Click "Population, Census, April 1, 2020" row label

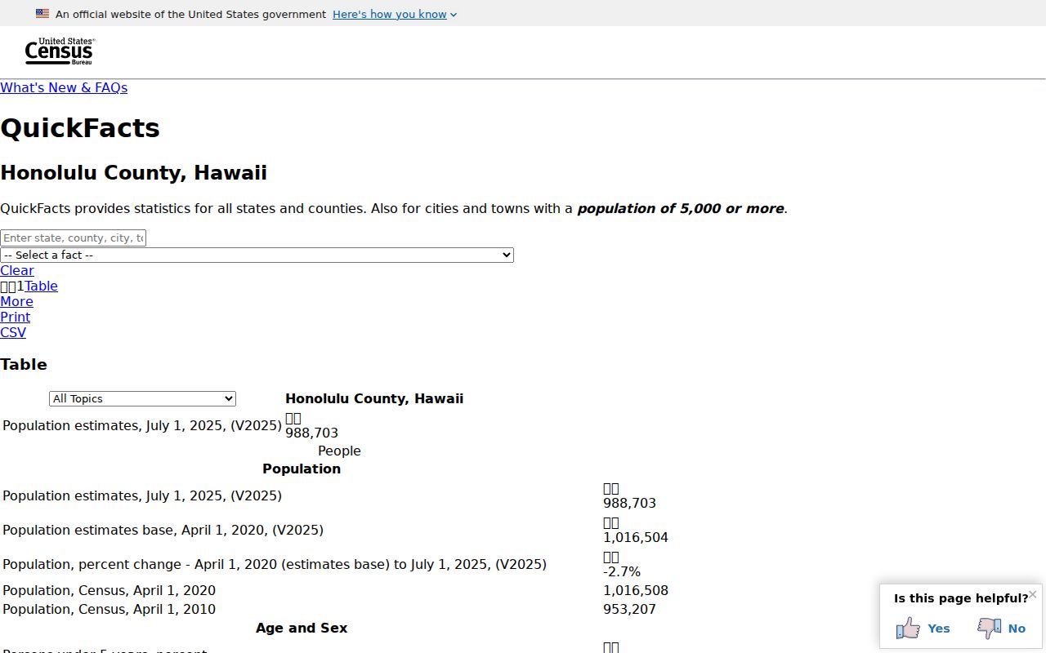tap(110, 590)
